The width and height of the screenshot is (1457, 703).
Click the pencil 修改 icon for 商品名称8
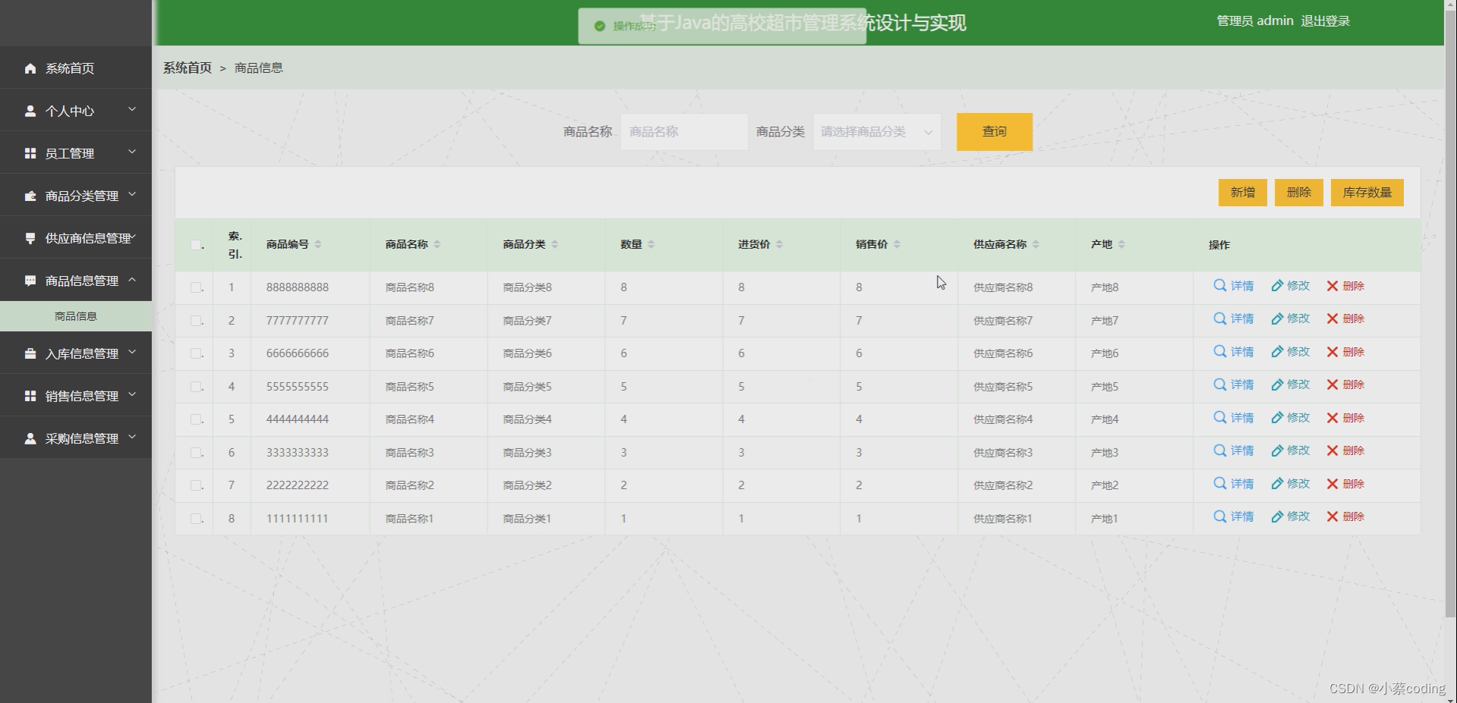coord(1277,286)
